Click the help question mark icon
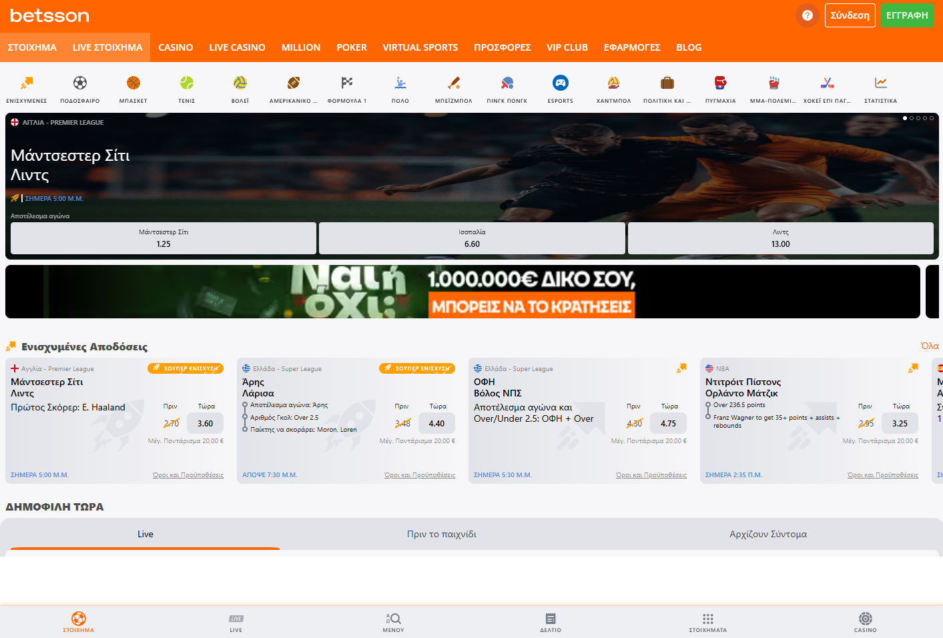This screenshot has height=638, width=943. click(807, 15)
